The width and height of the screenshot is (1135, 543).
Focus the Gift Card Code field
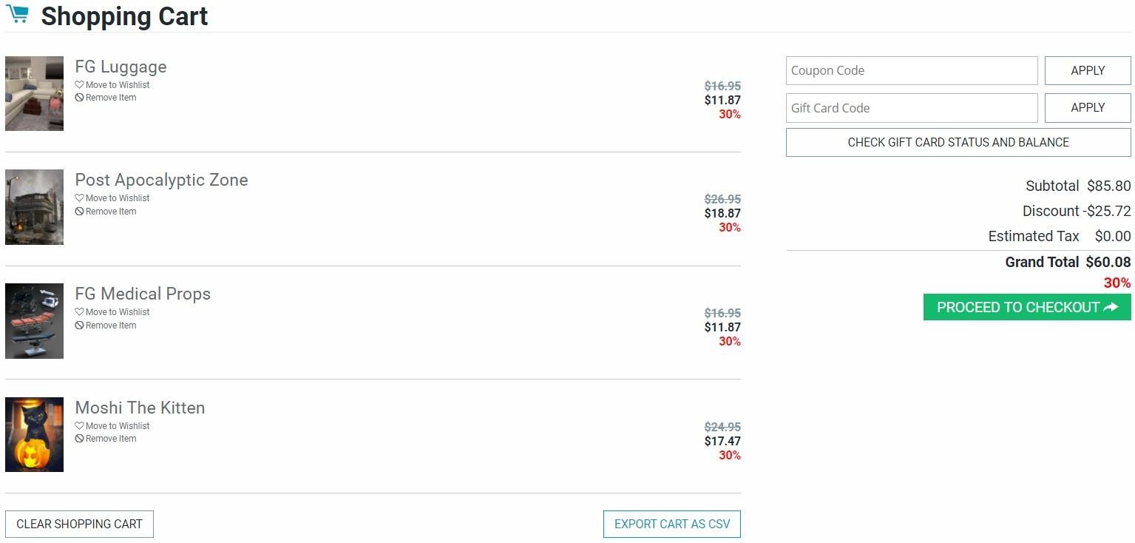coord(911,108)
